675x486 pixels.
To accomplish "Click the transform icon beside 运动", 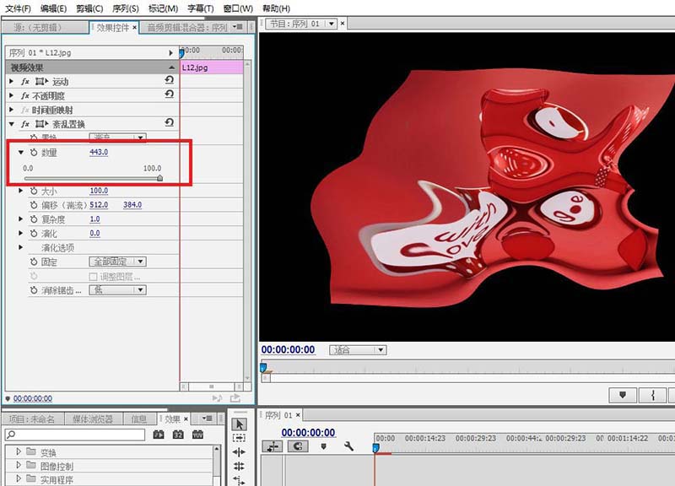I will (41, 81).
